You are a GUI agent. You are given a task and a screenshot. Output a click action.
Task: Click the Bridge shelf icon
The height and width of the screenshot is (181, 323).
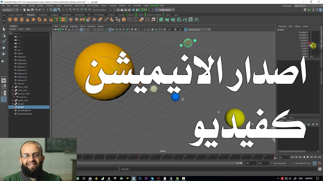pos(118,20)
